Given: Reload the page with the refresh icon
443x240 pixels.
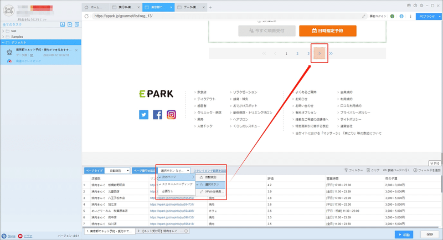Looking at the screenshot, I should 86,16.
